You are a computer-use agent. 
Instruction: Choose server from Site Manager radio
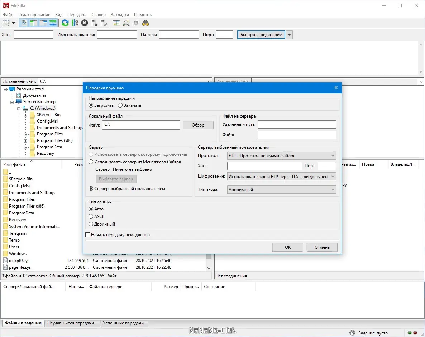pos(91,162)
